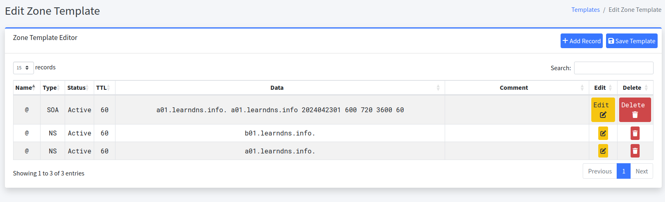Screen dimensions: 665x202
Task: Edit the SOA record
Action: pyautogui.click(x=603, y=110)
